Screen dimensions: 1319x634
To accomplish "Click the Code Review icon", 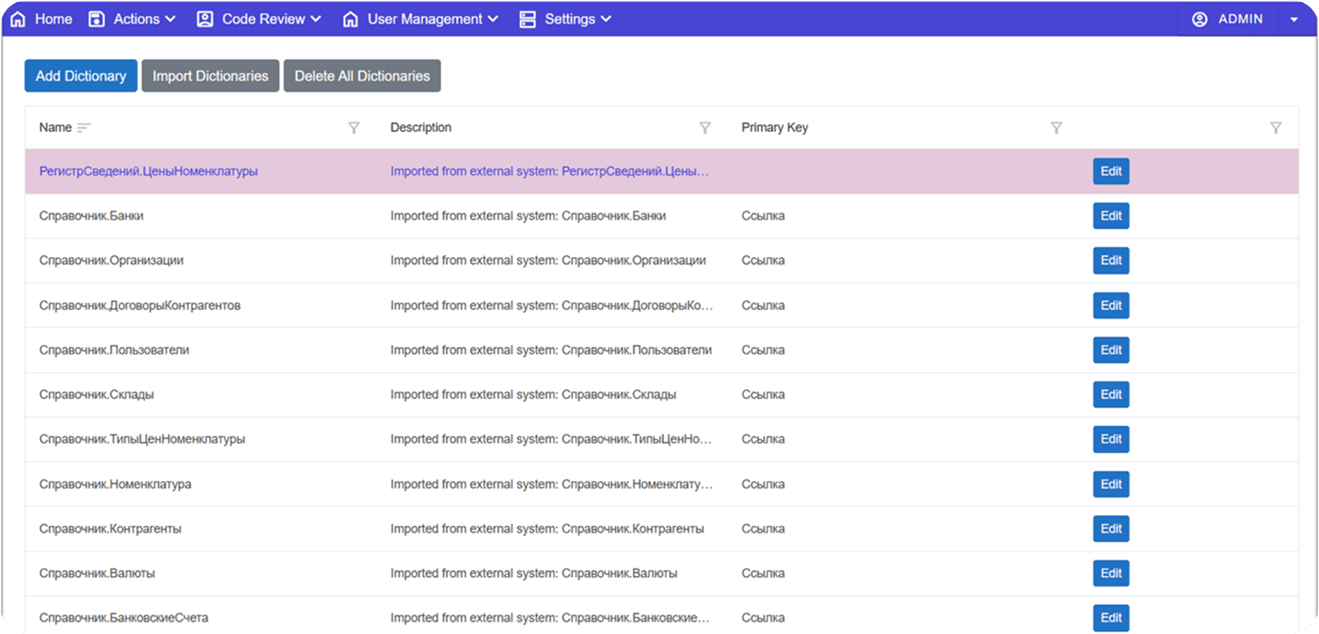I will click(x=205, y=19).
